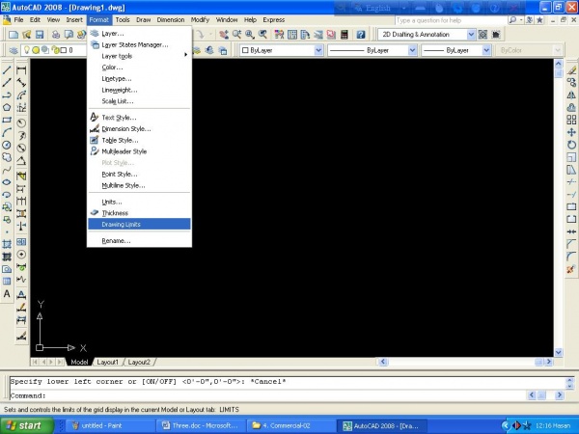This screenshot has width=579, height=434.
Task: Select the Circle draw tool
Action: 7,145
